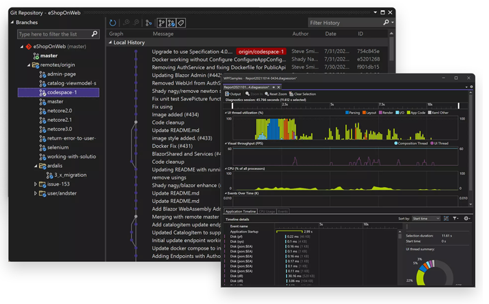Click the App Code legend color swatch
Viewport: 489px width, 304px height.
(x=409, y=113)
